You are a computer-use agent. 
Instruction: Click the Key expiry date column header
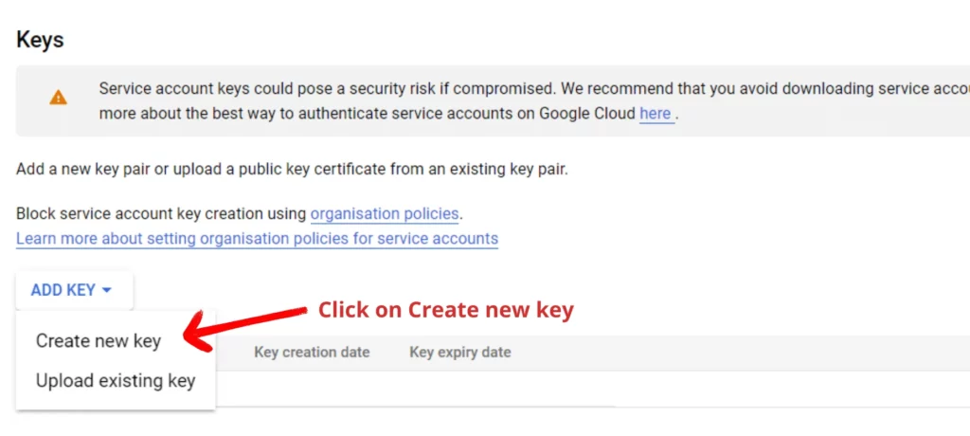459,352
